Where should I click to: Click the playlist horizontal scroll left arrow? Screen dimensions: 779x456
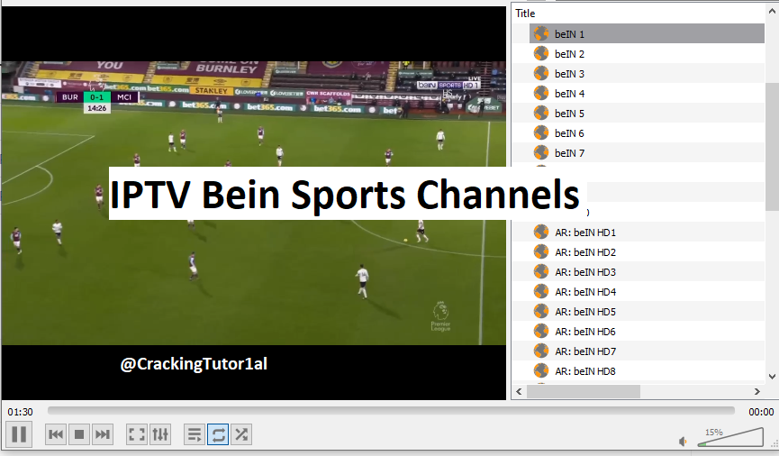pyautogui.click(x=519, y=392)
